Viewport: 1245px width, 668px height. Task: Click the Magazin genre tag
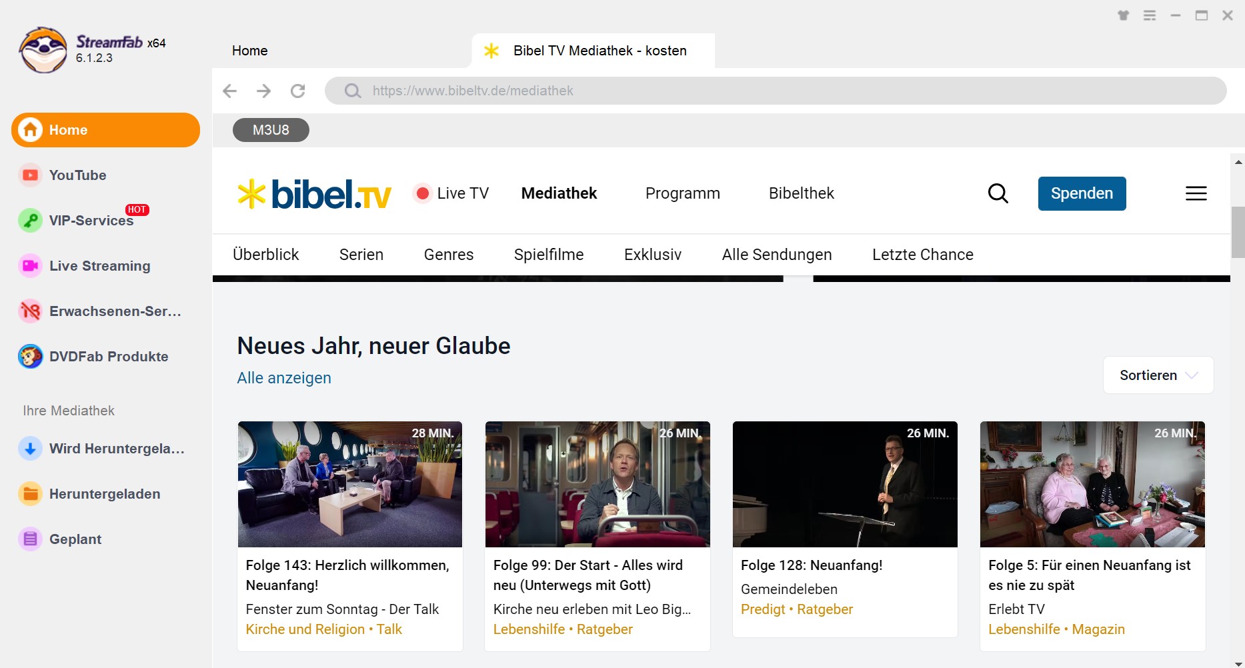[1098, 629]
